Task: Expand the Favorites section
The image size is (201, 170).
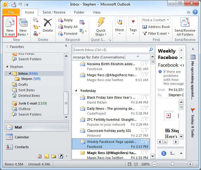Action: tap(7, 47)
